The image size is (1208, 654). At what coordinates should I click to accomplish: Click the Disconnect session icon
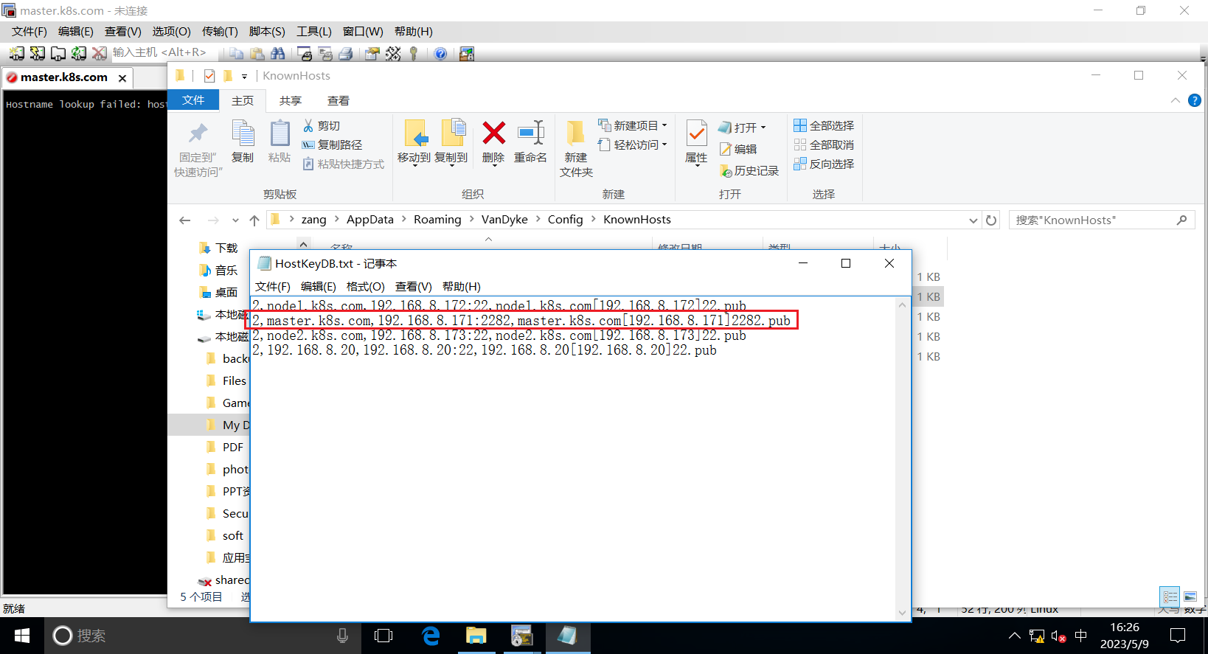(99, 53)
